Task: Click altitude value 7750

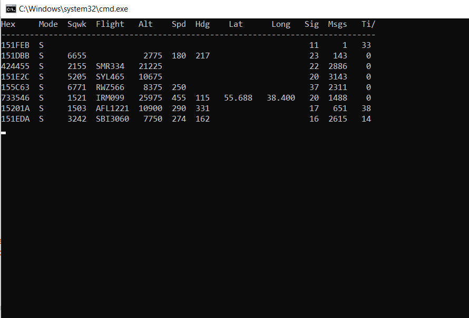Action: [153, 119]
